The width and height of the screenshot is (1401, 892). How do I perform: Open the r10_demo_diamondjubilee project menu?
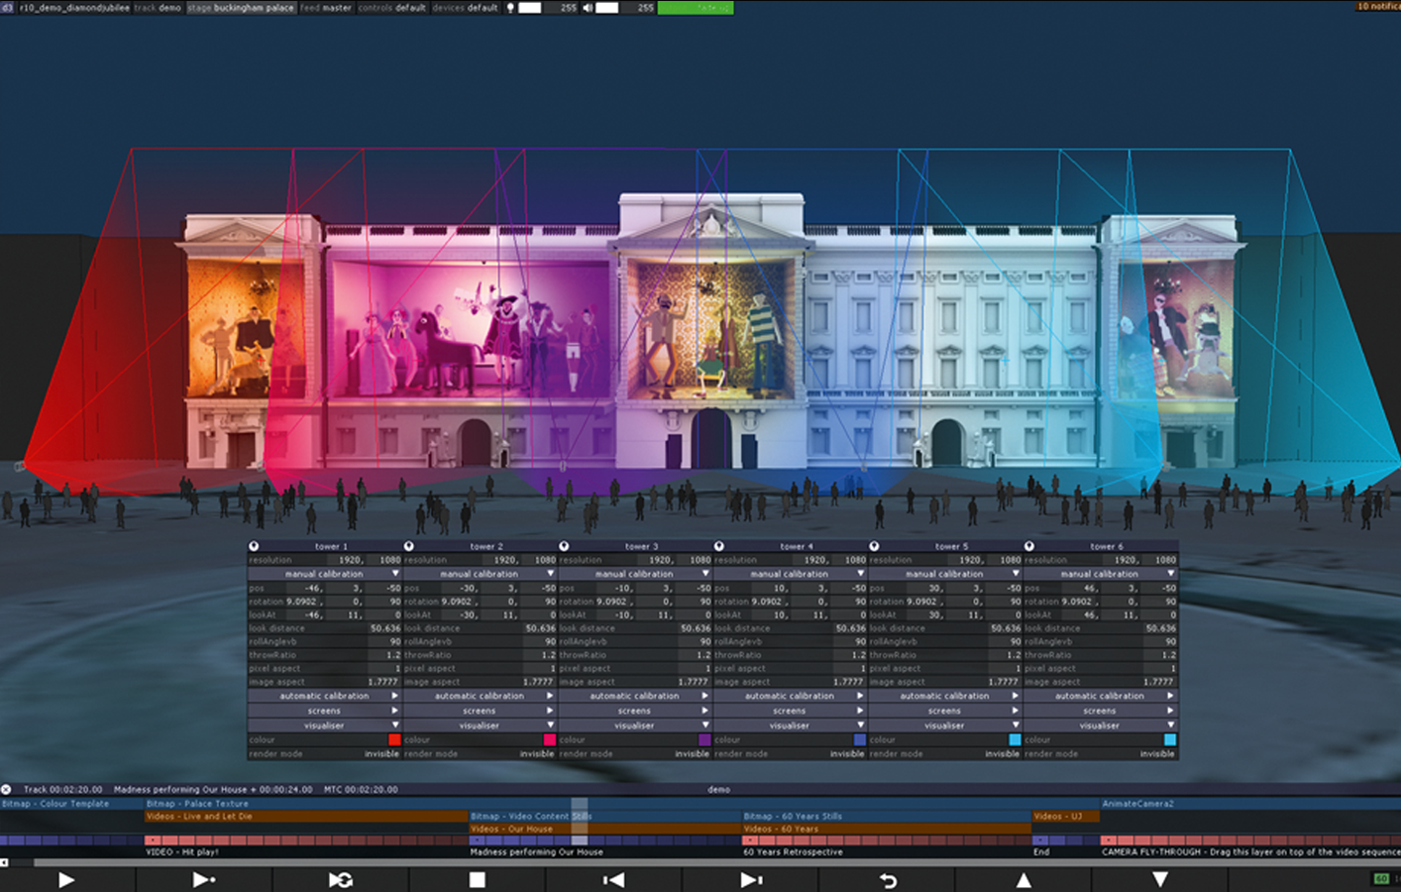tap(74, 7)
